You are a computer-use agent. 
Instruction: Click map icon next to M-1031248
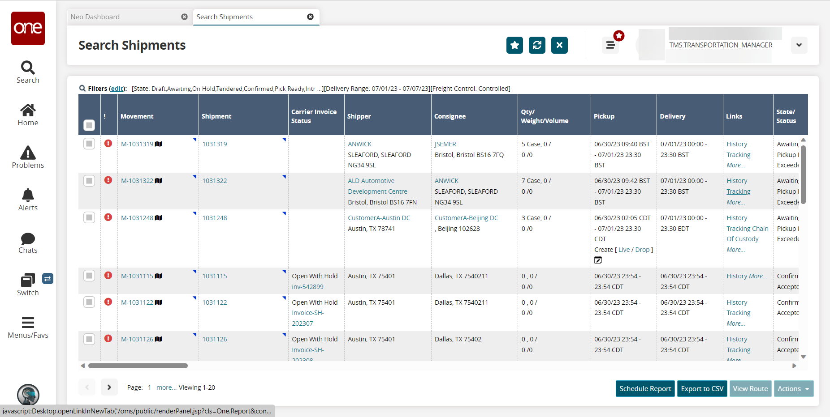point(158,218)
